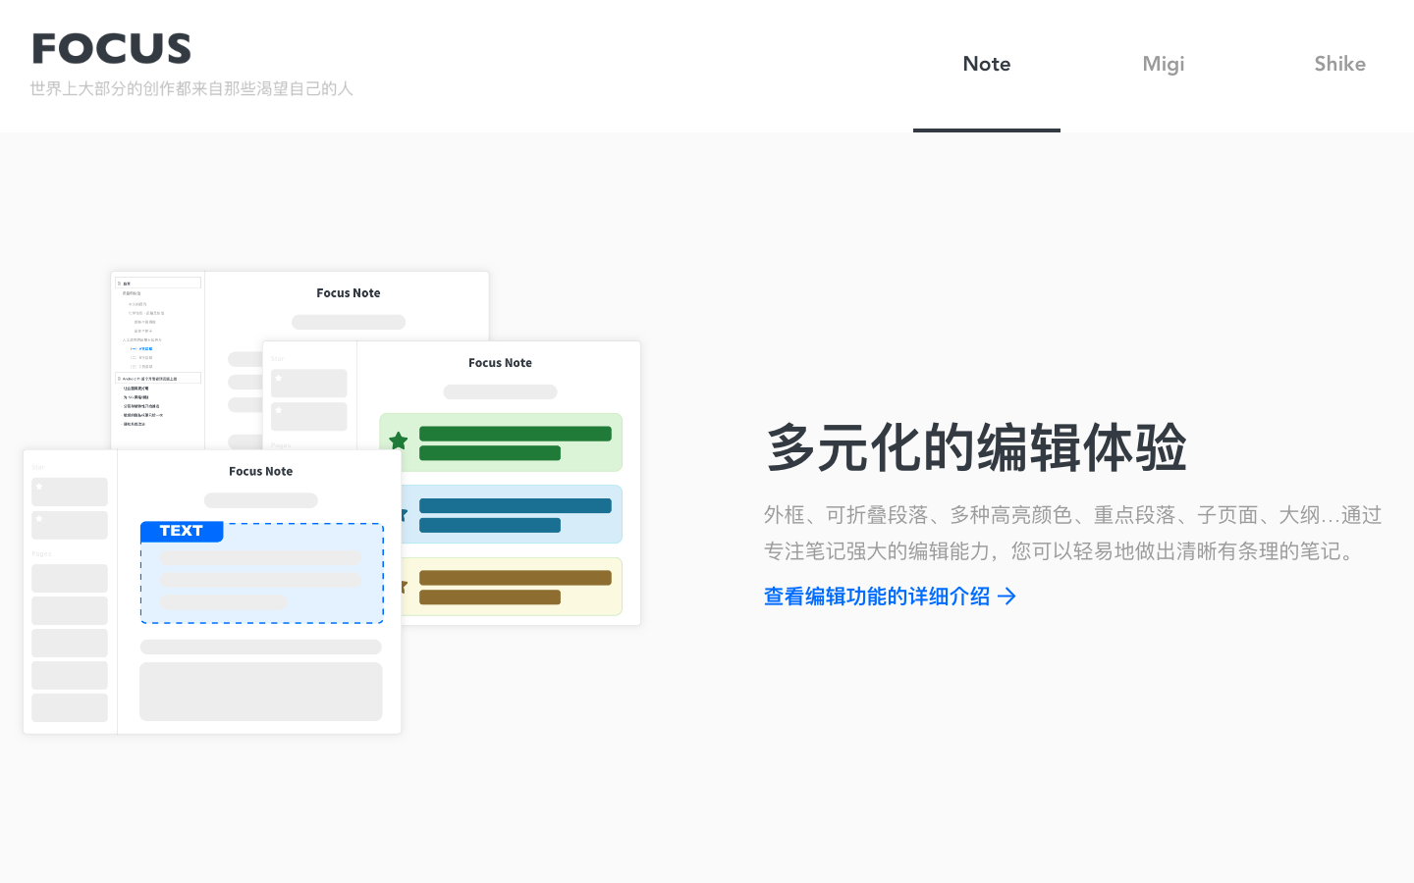This screenshot has width=1414, height=883.
Task: Select the Note tab in the navigation
Action: pyautogui.click(x=986, y=64)
